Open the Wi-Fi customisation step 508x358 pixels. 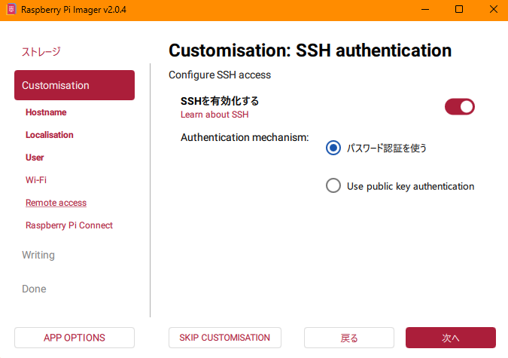click(x=36, y=180)
